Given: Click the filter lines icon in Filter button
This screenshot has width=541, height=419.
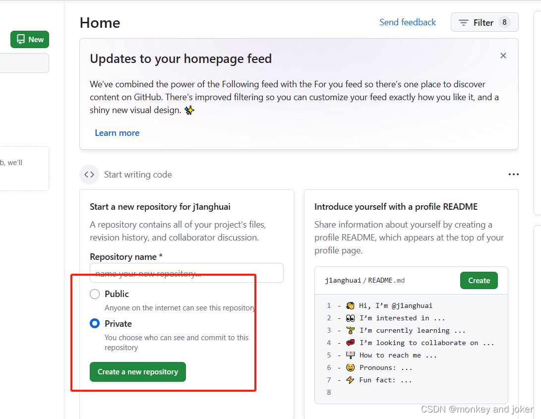Looking at the screenshot, I should (463, 23).
